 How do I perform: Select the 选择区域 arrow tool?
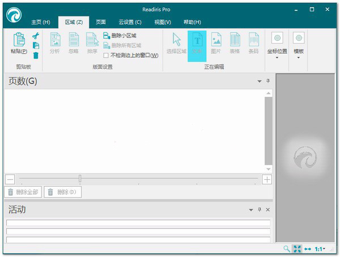coord(176,40)
